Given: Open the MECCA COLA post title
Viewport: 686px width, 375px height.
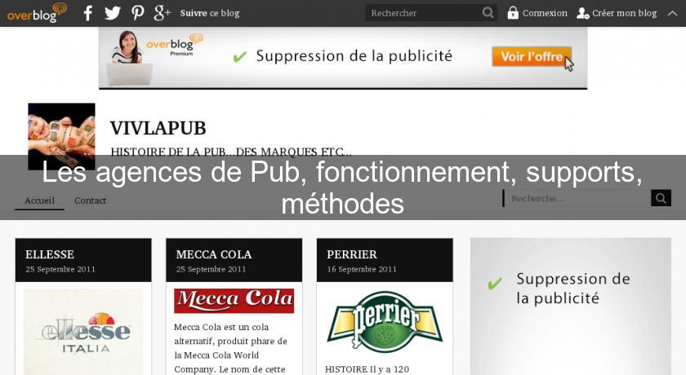Looking at the screenshot, I should [214, 254].
